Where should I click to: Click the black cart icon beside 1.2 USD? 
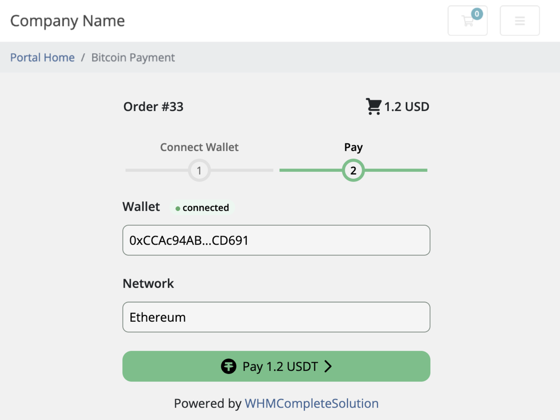[374, 106]
